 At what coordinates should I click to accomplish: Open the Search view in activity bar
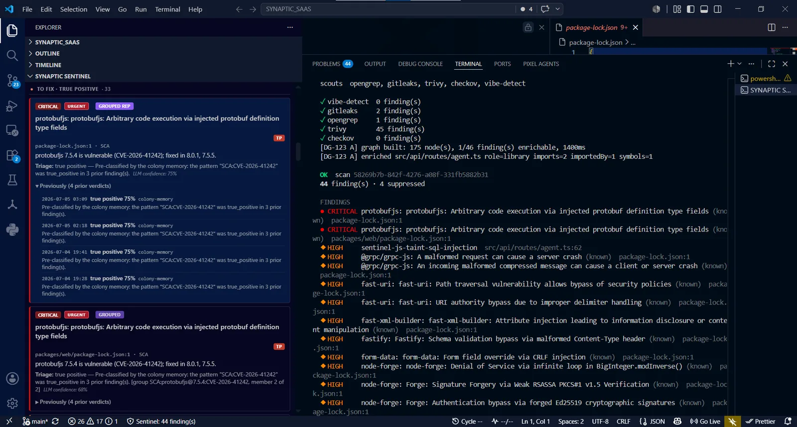(x=12, y=55)
